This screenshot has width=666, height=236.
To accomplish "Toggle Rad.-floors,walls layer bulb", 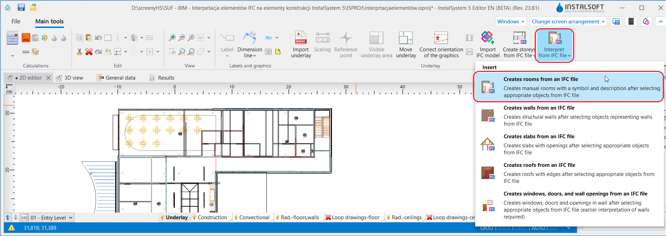I will pyautogui.click(x=277, y=217).
